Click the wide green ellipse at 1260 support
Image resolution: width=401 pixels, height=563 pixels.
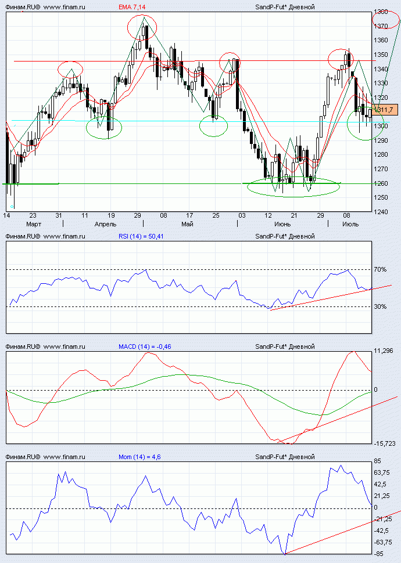(293, 187)
